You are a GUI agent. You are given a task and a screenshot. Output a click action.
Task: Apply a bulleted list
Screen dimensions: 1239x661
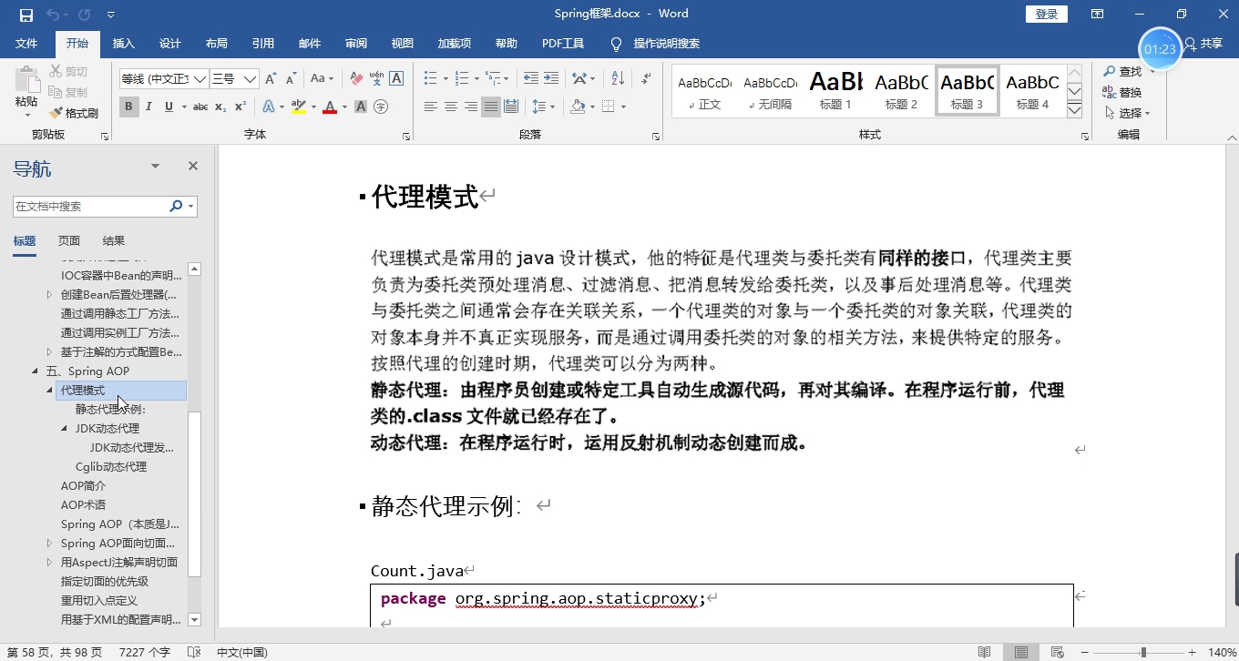click(x=431, y=79)
